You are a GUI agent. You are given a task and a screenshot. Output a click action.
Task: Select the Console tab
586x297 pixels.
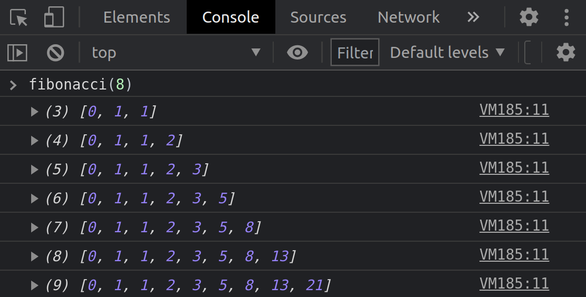point(230,17)
